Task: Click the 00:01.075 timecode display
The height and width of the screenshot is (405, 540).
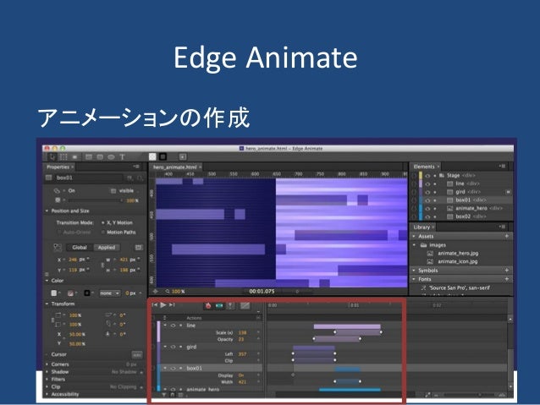Action: 262,292
